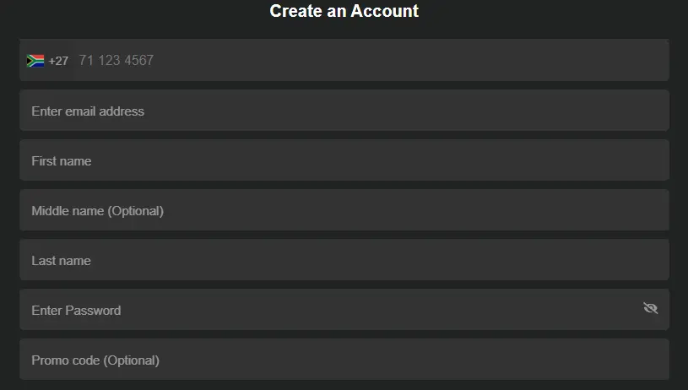Click the South African flag icon
688x390 pixels.
pos(35,61)
